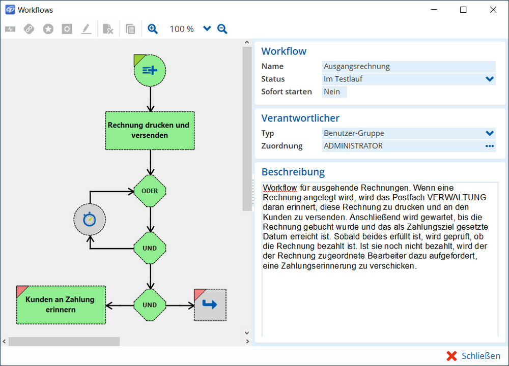The width and height of the screenshot is (509, 366).
Task: Click the 100 % zoom value
Action: point(182,29)
